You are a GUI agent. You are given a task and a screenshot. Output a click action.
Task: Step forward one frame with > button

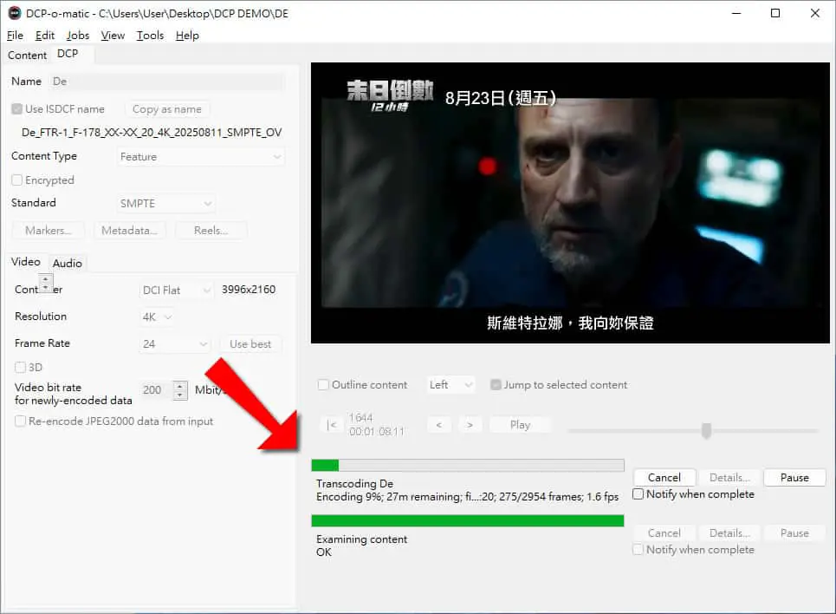click(470, 425)
